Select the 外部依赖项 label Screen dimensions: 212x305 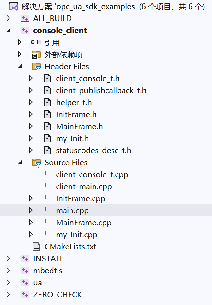(x=64, y=54)
